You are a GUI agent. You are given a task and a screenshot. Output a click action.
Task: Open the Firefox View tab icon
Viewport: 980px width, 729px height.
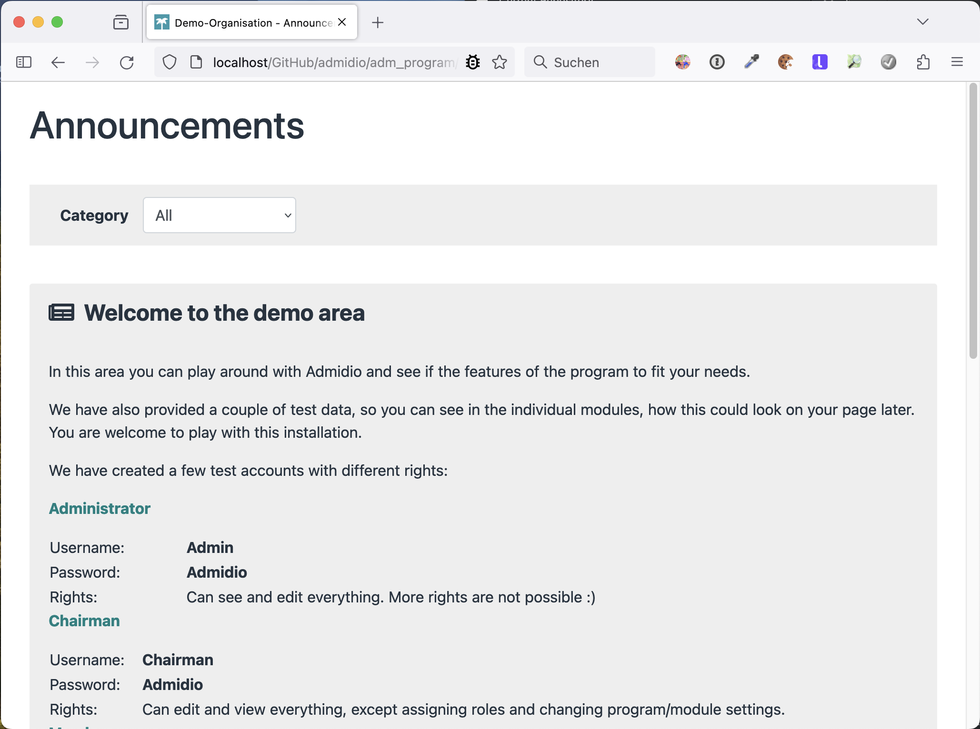pos(121,22)
